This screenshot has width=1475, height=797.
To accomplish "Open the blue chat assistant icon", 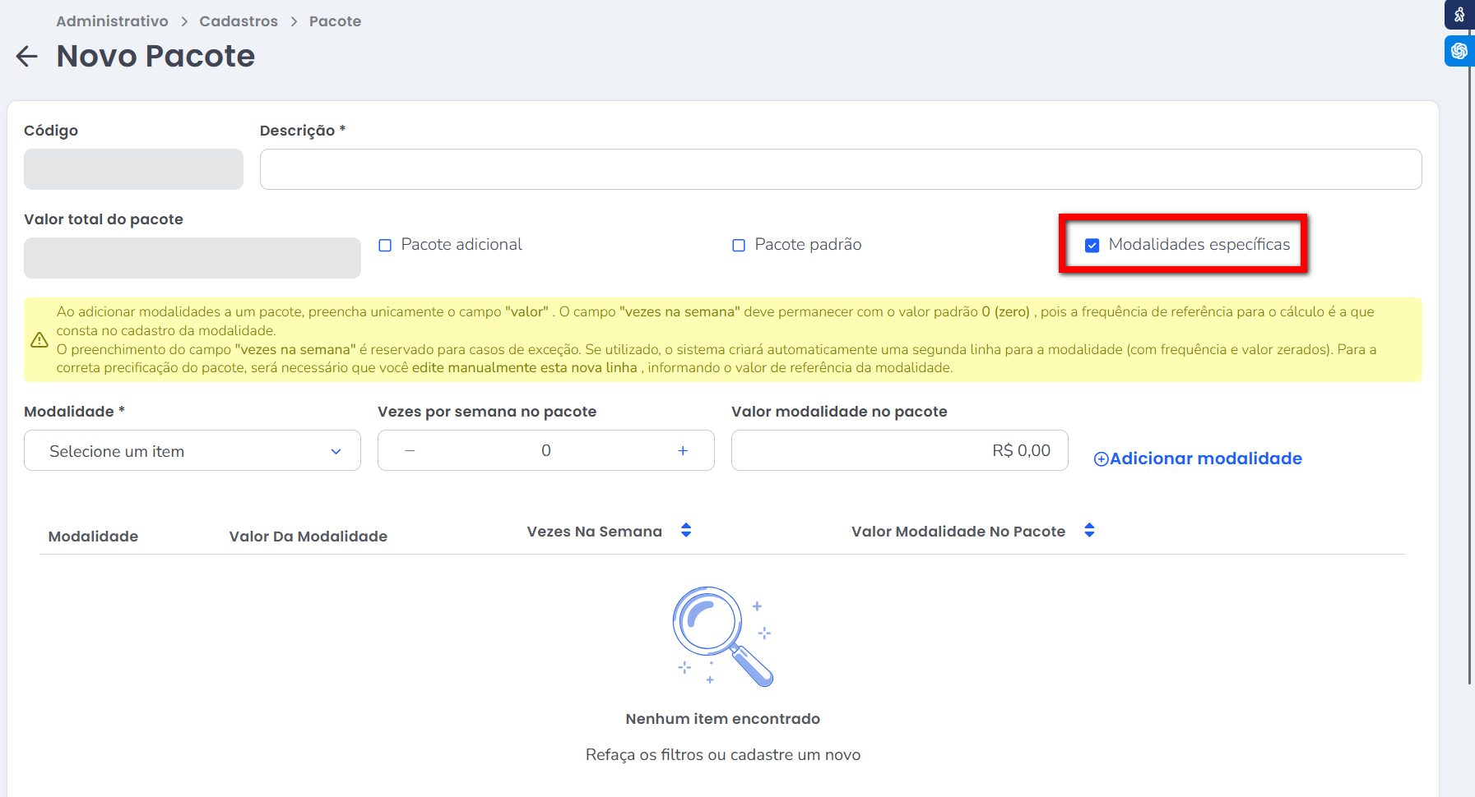I will pyautogui.click(x=1459, y=51).
